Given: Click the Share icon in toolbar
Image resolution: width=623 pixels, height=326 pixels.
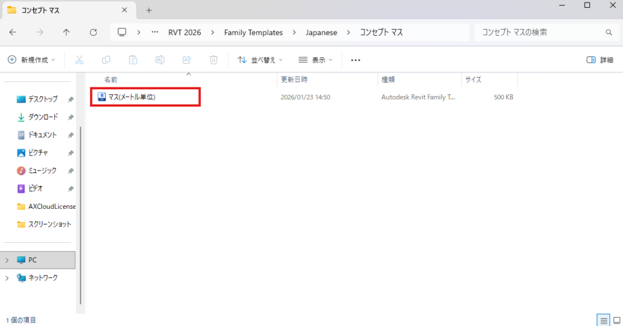Looking at the screenshot, I should pyautogui.click(x=187, y=60).
